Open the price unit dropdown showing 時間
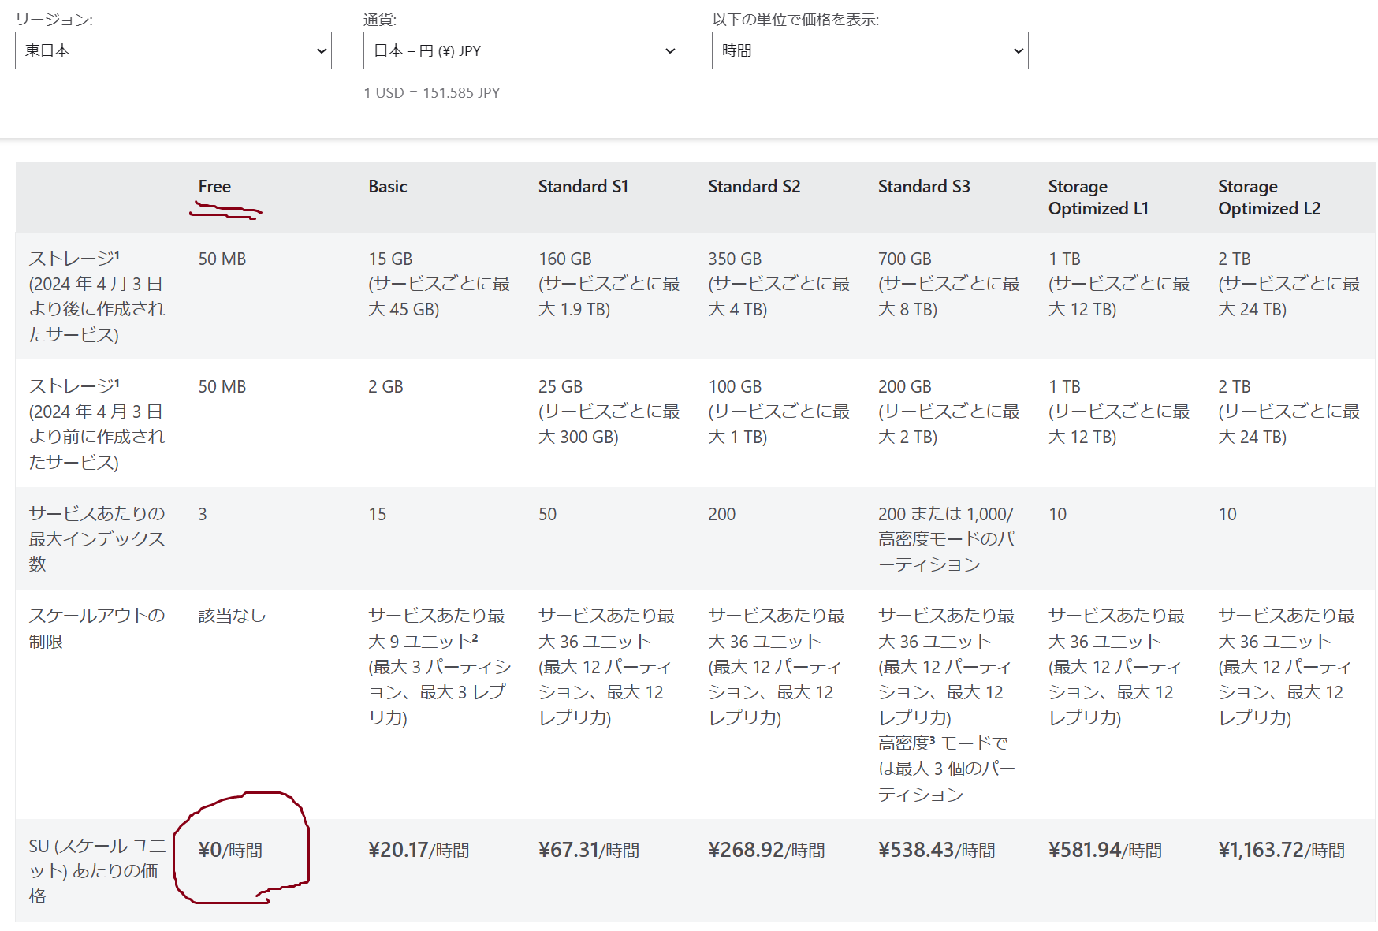This screenshot has height=931, width=1378. (x=870, y=50)
